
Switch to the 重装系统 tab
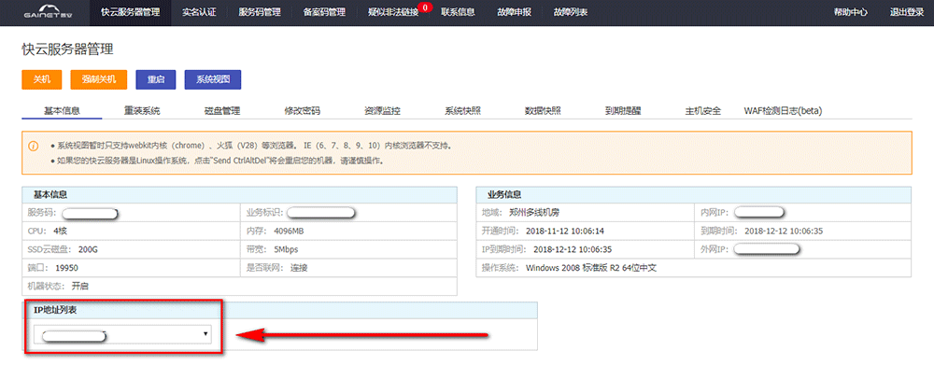tap(142, 111)
